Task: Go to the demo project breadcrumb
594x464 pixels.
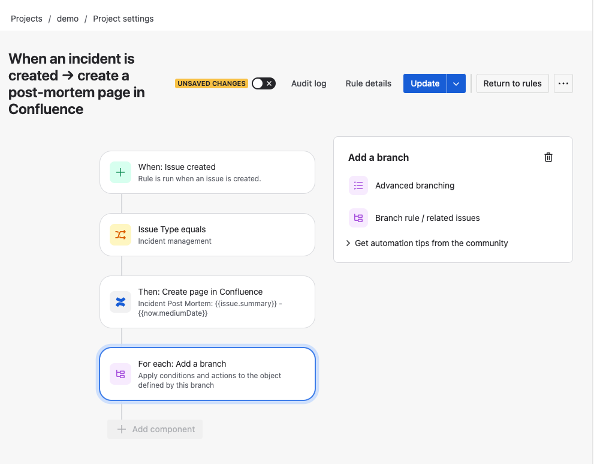Action: pyautogui.click(x=68, y=19)
